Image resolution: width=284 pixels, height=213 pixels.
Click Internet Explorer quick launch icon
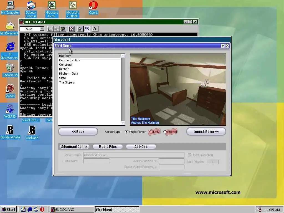(x=30, y=210)
